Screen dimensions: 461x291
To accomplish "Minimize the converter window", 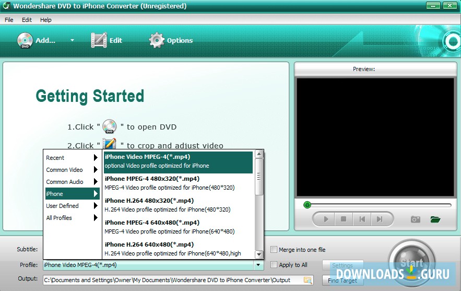I will point(433,6).
